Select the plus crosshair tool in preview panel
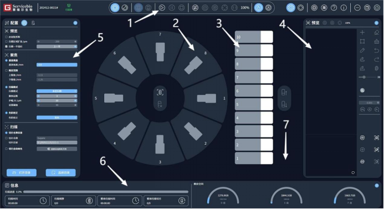384x209 pixels. [362, 32]
